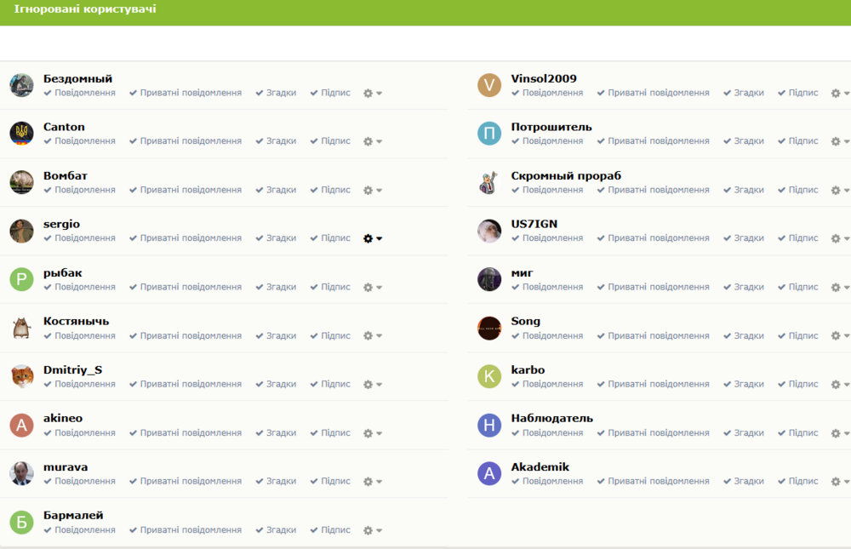Click Скромный прораб's avatar
Image resolution: width=851 pixels, height=549 pixels.
pos(489,182)
